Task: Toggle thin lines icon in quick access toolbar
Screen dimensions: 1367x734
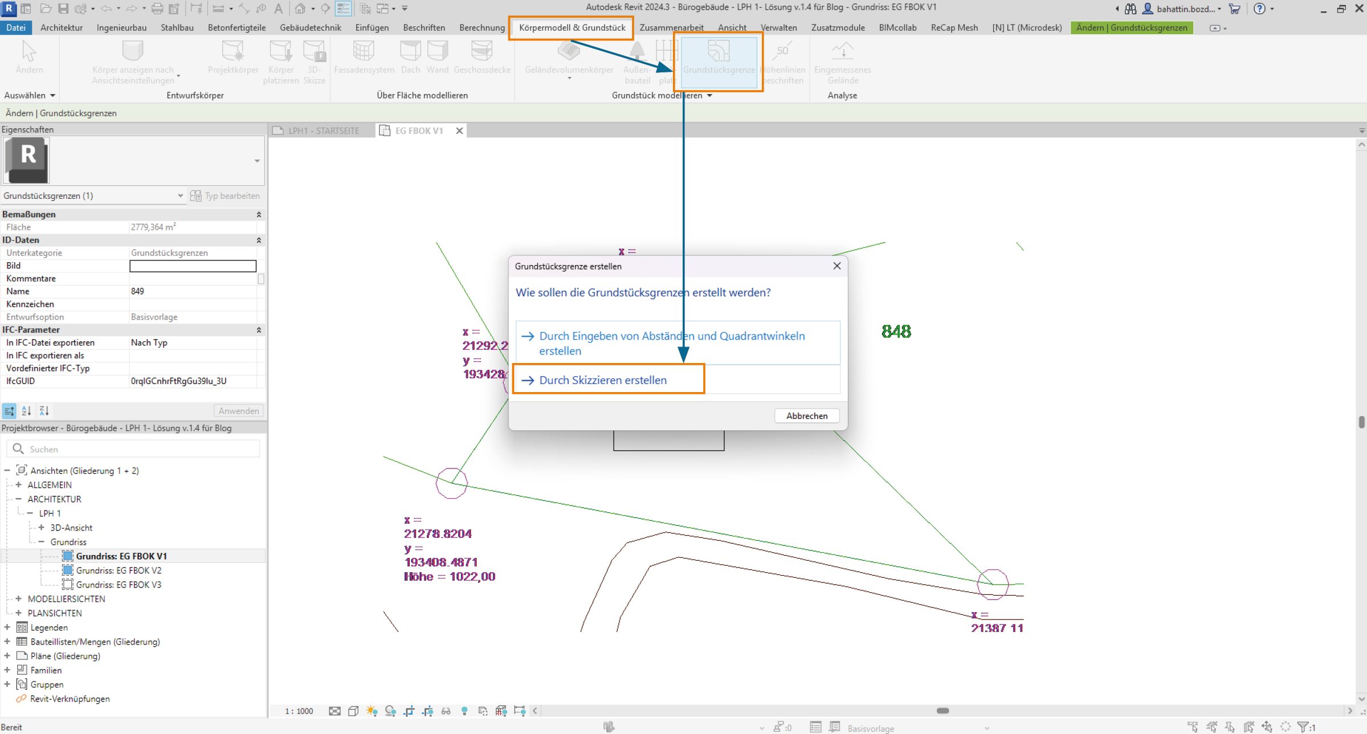Action: point(343,9)
